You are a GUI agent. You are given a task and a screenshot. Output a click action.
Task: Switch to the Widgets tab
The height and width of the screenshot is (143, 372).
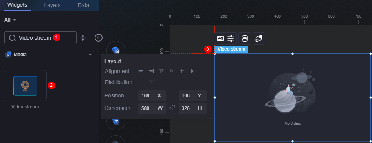[17, 5]
